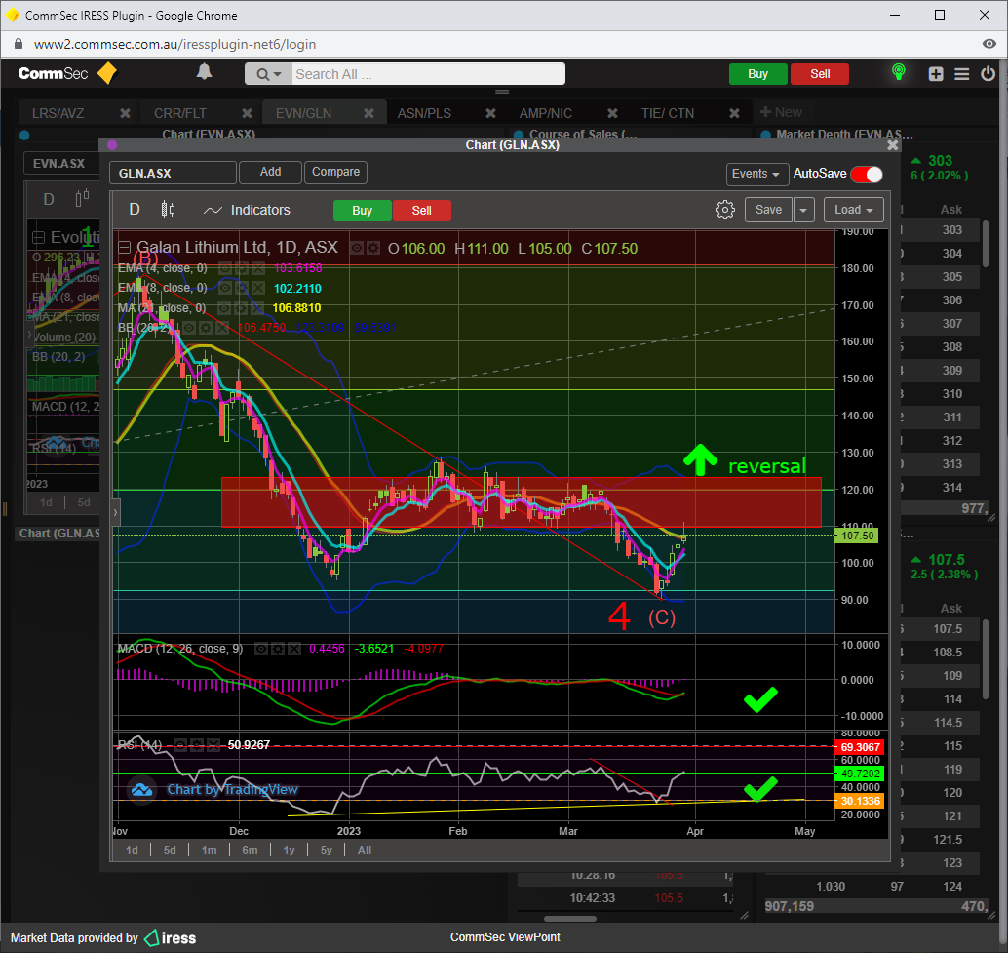
Task: Open the hamburger menu in CommSec header
Action: point(962,74)
